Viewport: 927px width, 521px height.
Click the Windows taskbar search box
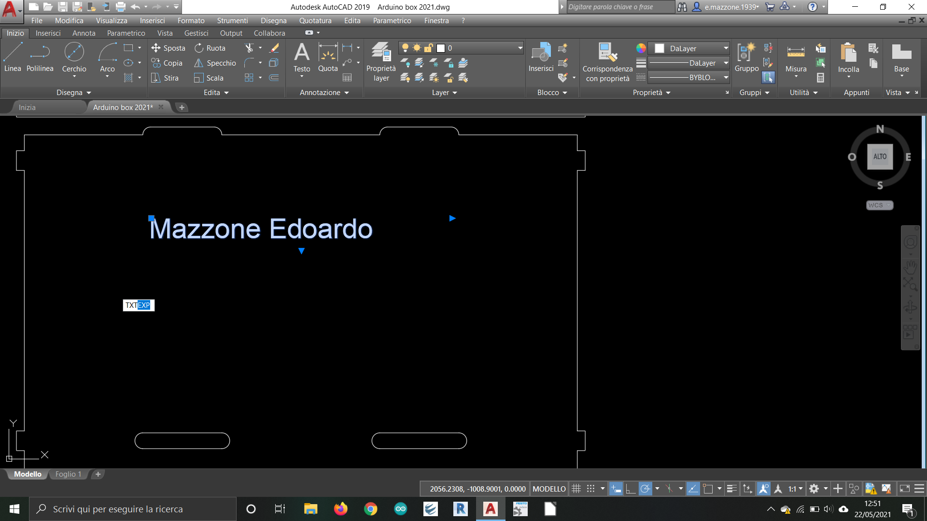click(x=133, y=509)
